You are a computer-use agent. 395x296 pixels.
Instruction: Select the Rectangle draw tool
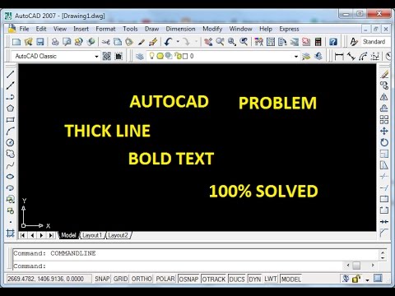(11, 119)
